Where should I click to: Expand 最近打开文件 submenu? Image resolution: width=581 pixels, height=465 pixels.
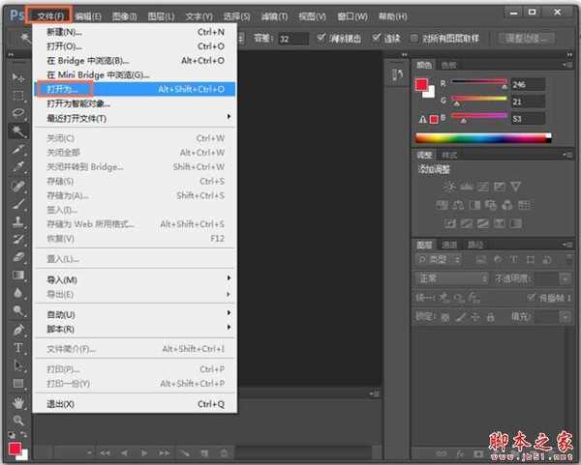coord(135,118)
